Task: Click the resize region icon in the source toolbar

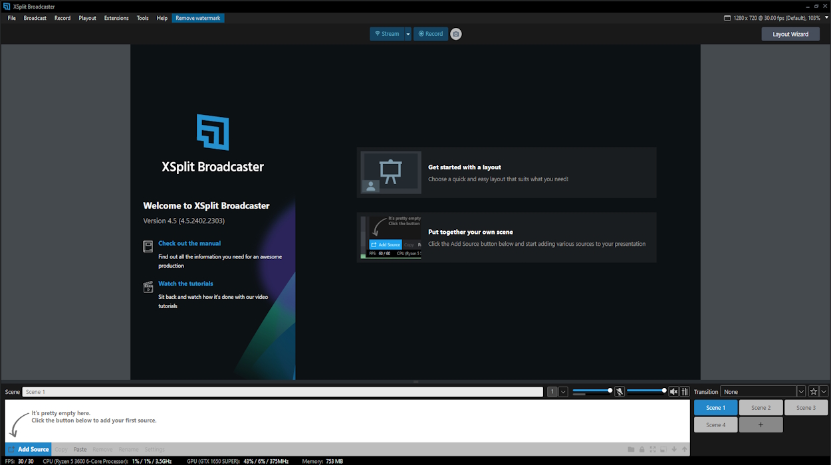Action: click(x=663, y=449)
